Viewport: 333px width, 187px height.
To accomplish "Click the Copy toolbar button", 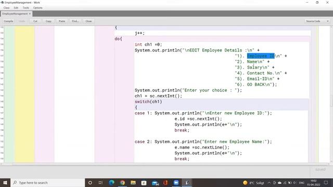I will [48, 21].
